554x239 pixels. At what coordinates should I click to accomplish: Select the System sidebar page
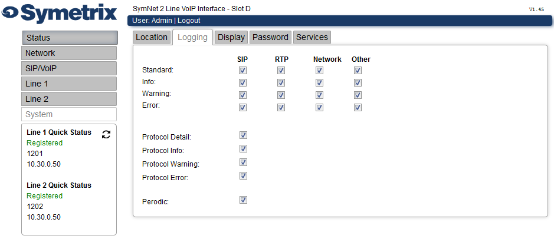(x=69, y=114)
